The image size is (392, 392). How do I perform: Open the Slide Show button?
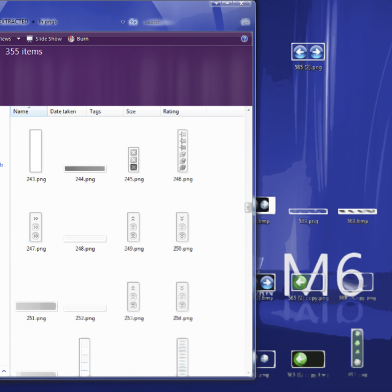[44, 39]
